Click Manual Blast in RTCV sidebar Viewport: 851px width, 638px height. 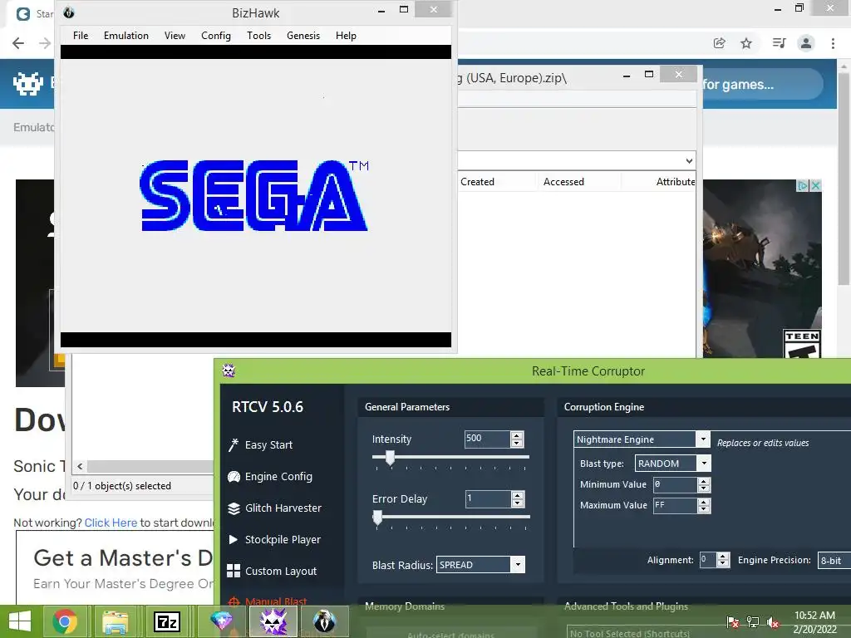tap(268, 601)
